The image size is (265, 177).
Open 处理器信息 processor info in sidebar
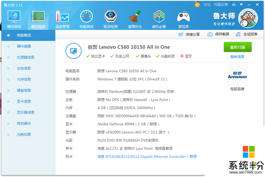[26, 57]
